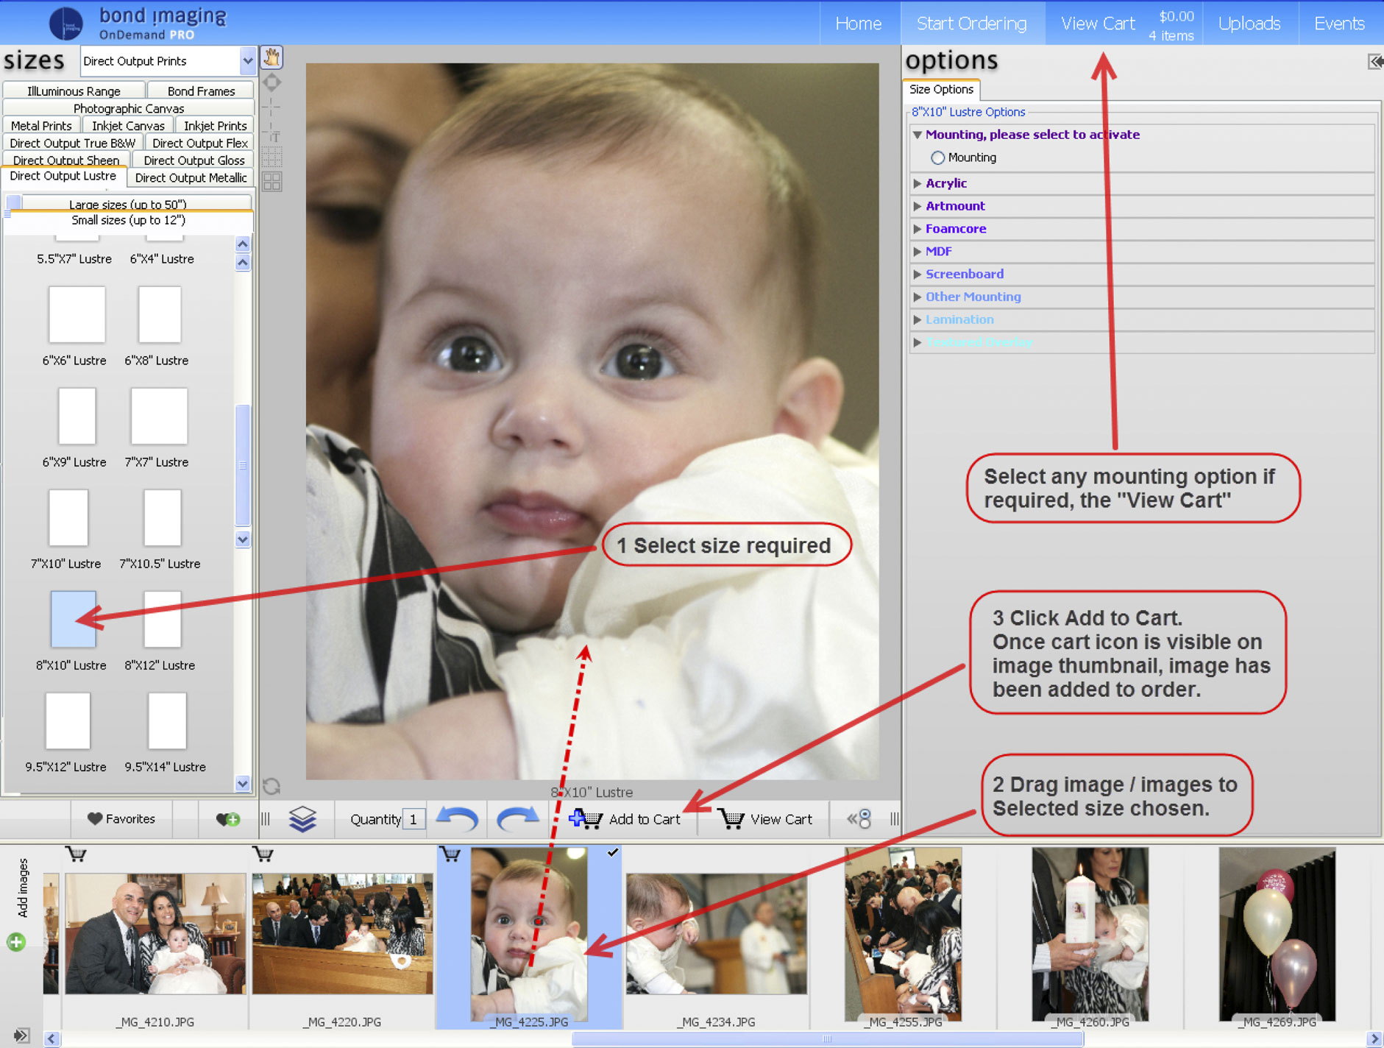
Task: Collapse the options panel with arrow icon
Action: [x=1374, y=62]
